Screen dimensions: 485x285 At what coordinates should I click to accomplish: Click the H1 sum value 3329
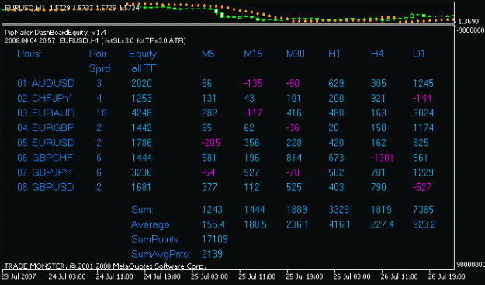click(x=338, y=210)
